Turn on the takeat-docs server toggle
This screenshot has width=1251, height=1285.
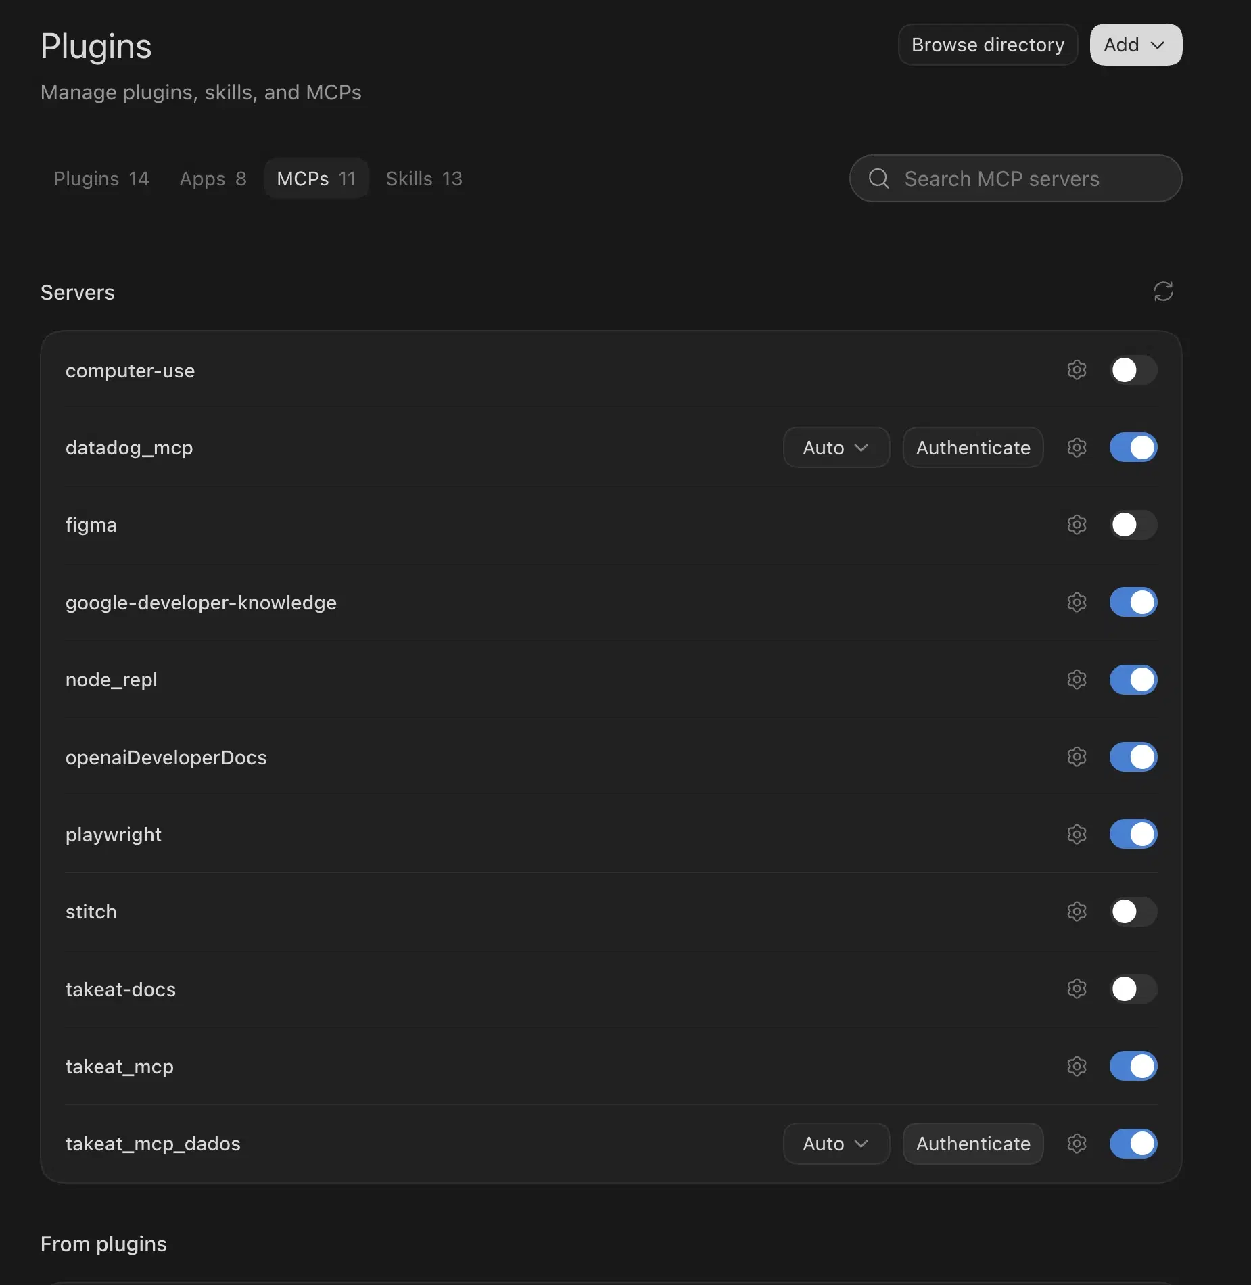[x=1133, y=989]
